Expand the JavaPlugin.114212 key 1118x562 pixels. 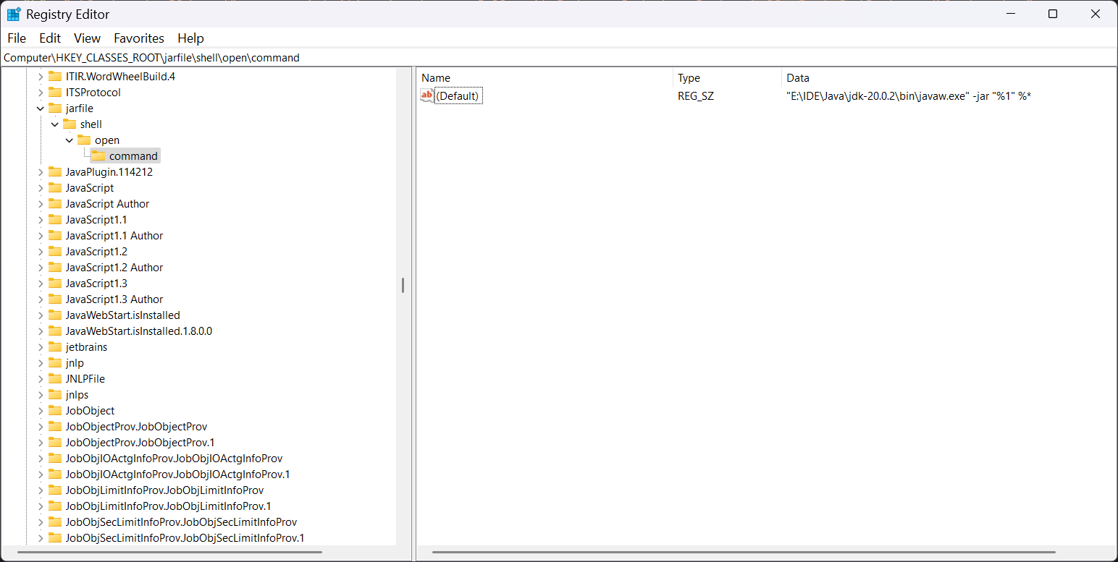pyautogui.click(x=41, y=172)
